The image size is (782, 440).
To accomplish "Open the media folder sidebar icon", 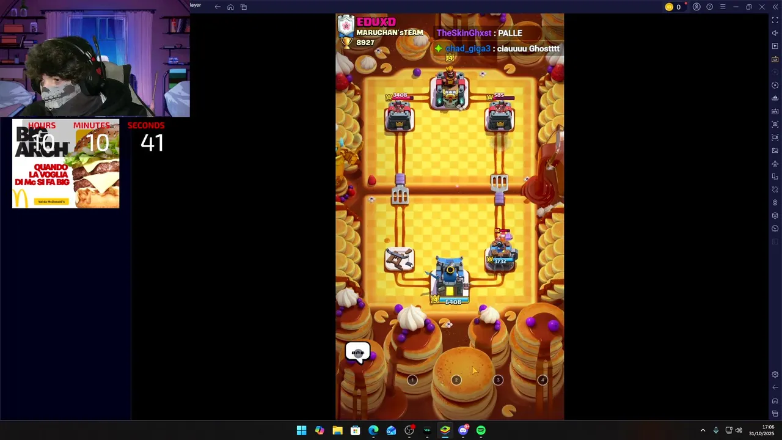I will (775, 150).
